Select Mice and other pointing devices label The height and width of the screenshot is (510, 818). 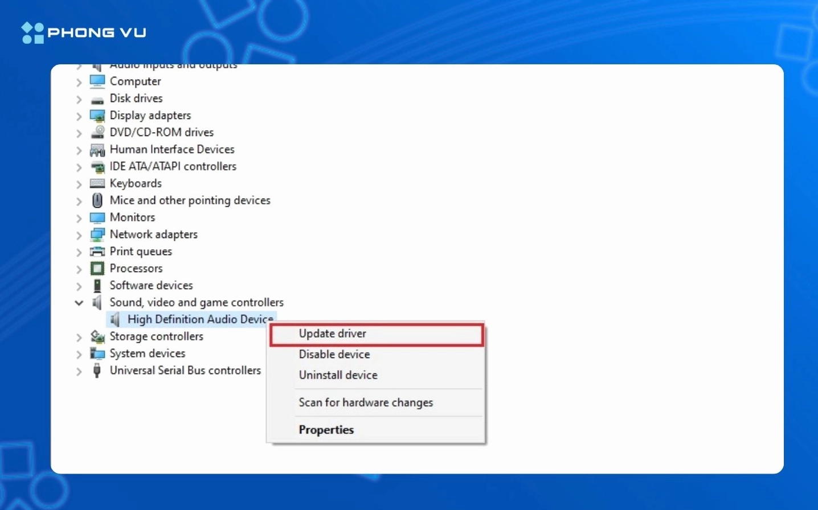[190, 200]
